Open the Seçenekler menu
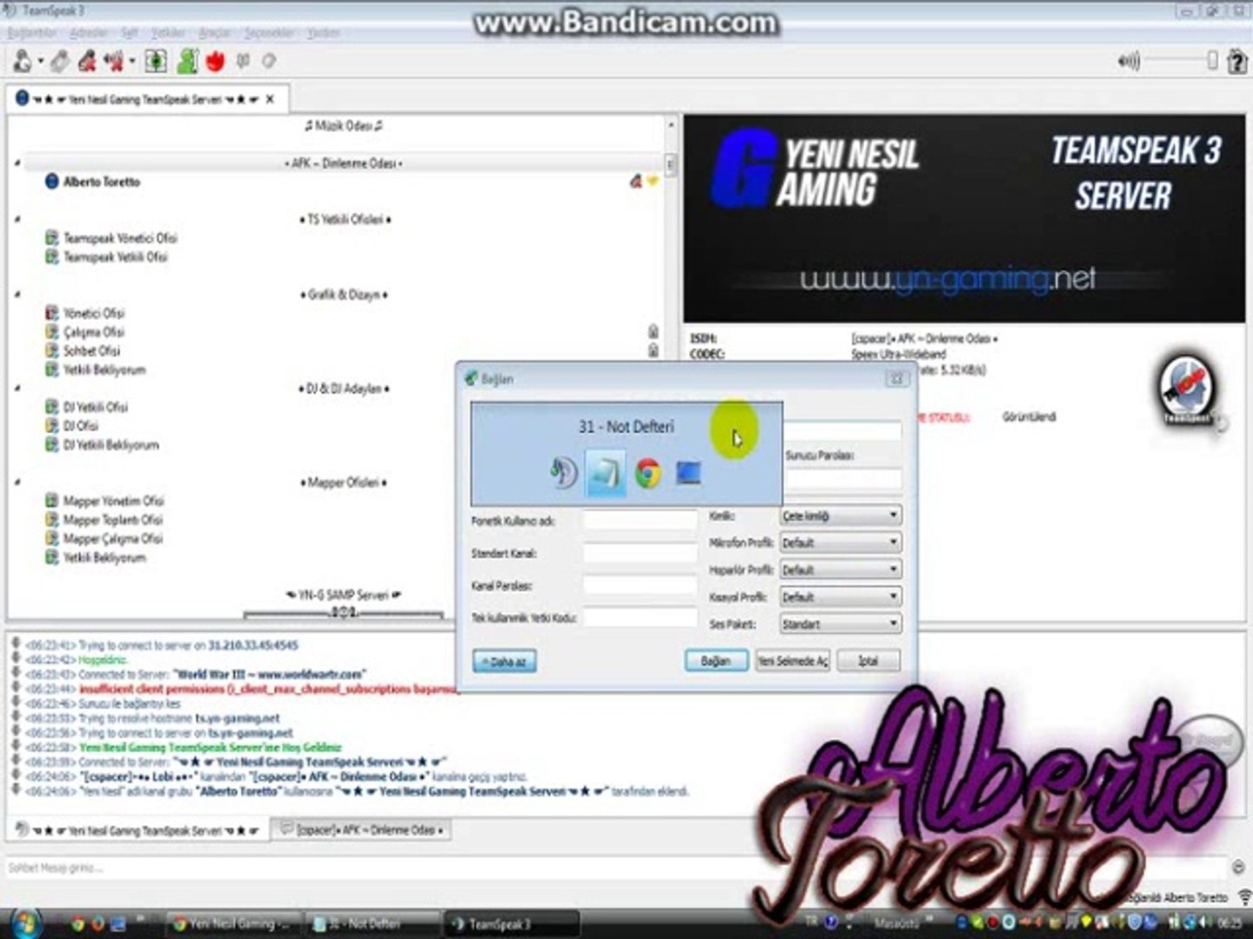Viewport: 1253px width, 939px height. coord(269,33)
